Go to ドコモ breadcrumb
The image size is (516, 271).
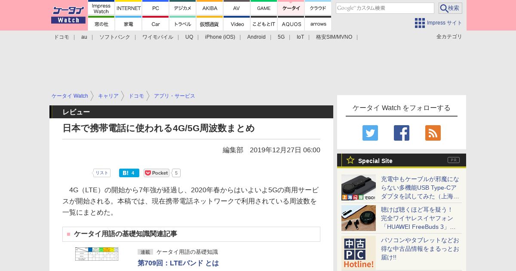[136, 96]
